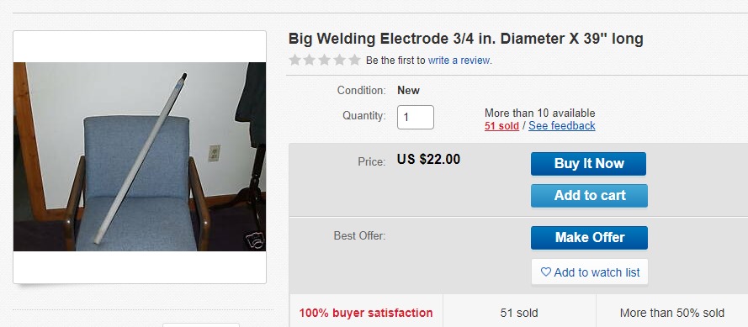The image size is (748, 327).
Task: Select the third rating star
Action: coord(325,60)
